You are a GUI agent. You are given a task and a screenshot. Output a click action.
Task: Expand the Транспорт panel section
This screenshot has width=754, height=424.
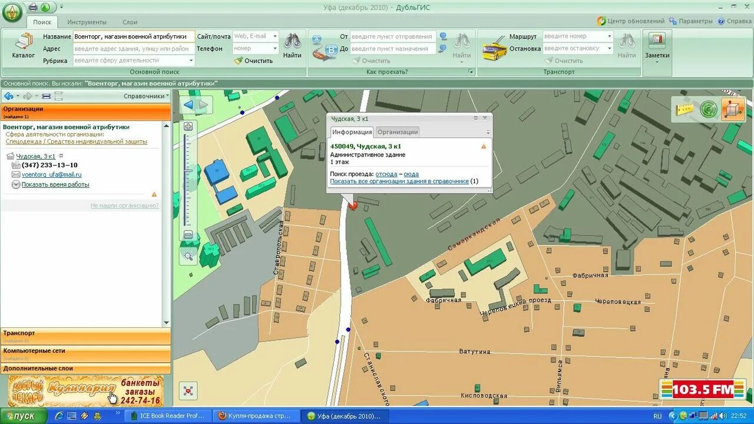85,336
